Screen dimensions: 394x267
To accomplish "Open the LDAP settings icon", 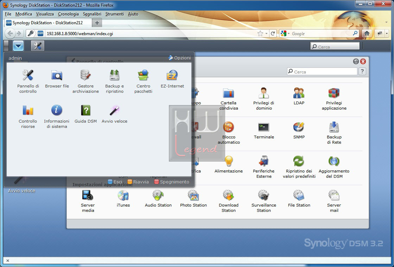I will pos(299,96).
